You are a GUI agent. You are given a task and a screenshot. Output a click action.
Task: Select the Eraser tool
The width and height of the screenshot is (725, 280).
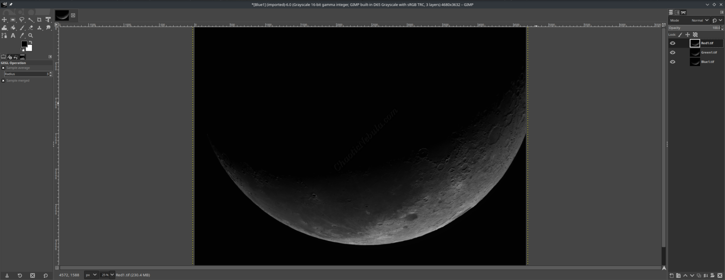30,27
